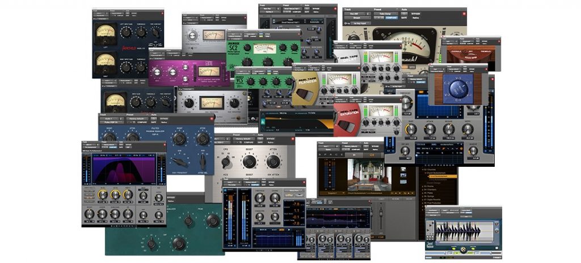The height and width of the screenshot is (263, 581).
Task: Click the silver LA-2A peak reduction knob on right
Action: pos(234,104)
